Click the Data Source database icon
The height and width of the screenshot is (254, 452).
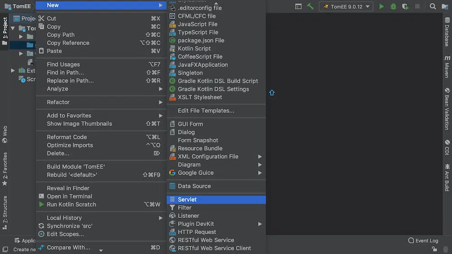pos(172,186)
